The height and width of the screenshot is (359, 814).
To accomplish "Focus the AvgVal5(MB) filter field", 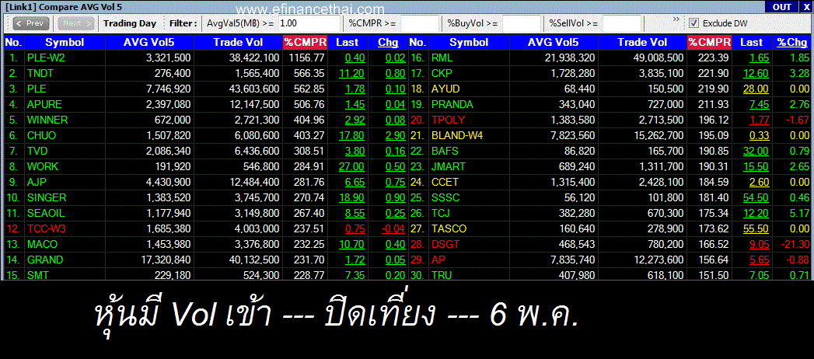I will (309, 23).
